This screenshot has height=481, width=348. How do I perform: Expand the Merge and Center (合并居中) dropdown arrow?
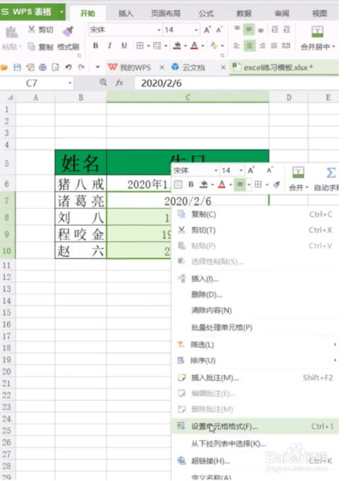pyautogui.click(x=334, y=47)
